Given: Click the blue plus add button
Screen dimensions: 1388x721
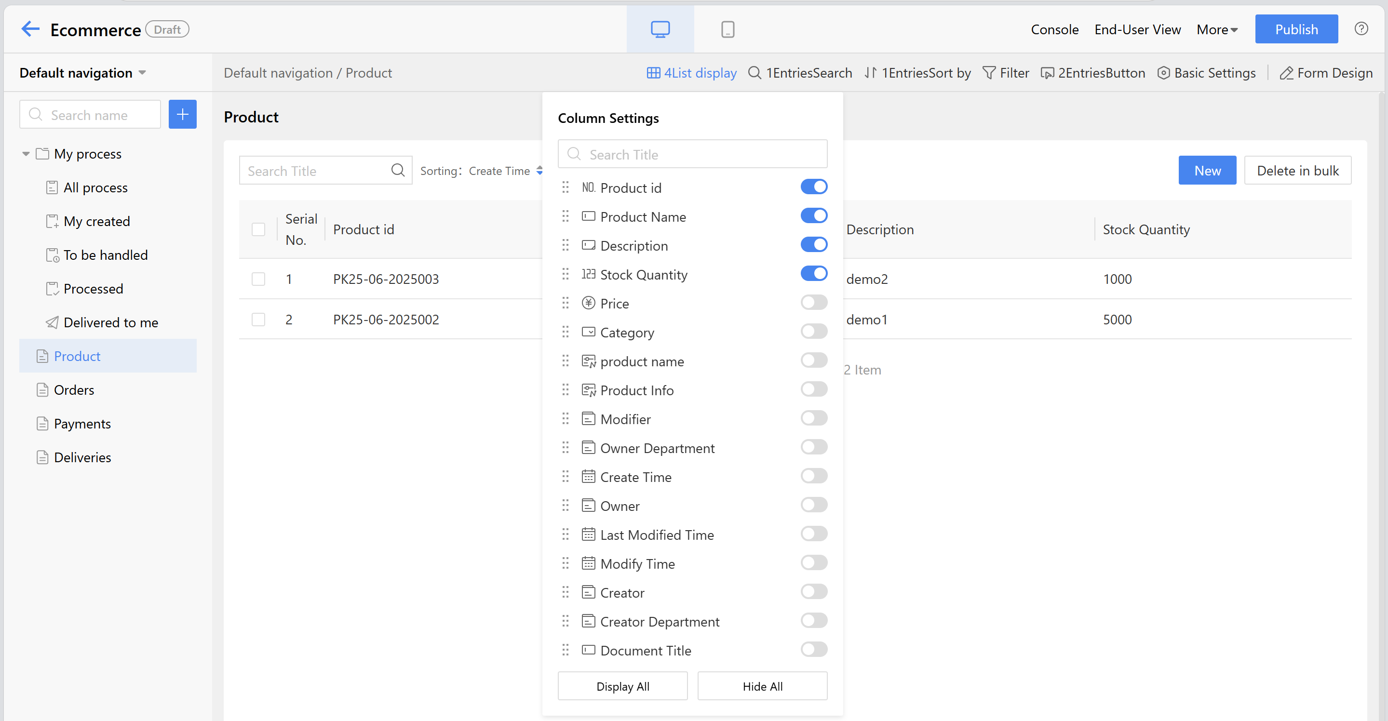Looking at the screenshot, I should (182, 114).
